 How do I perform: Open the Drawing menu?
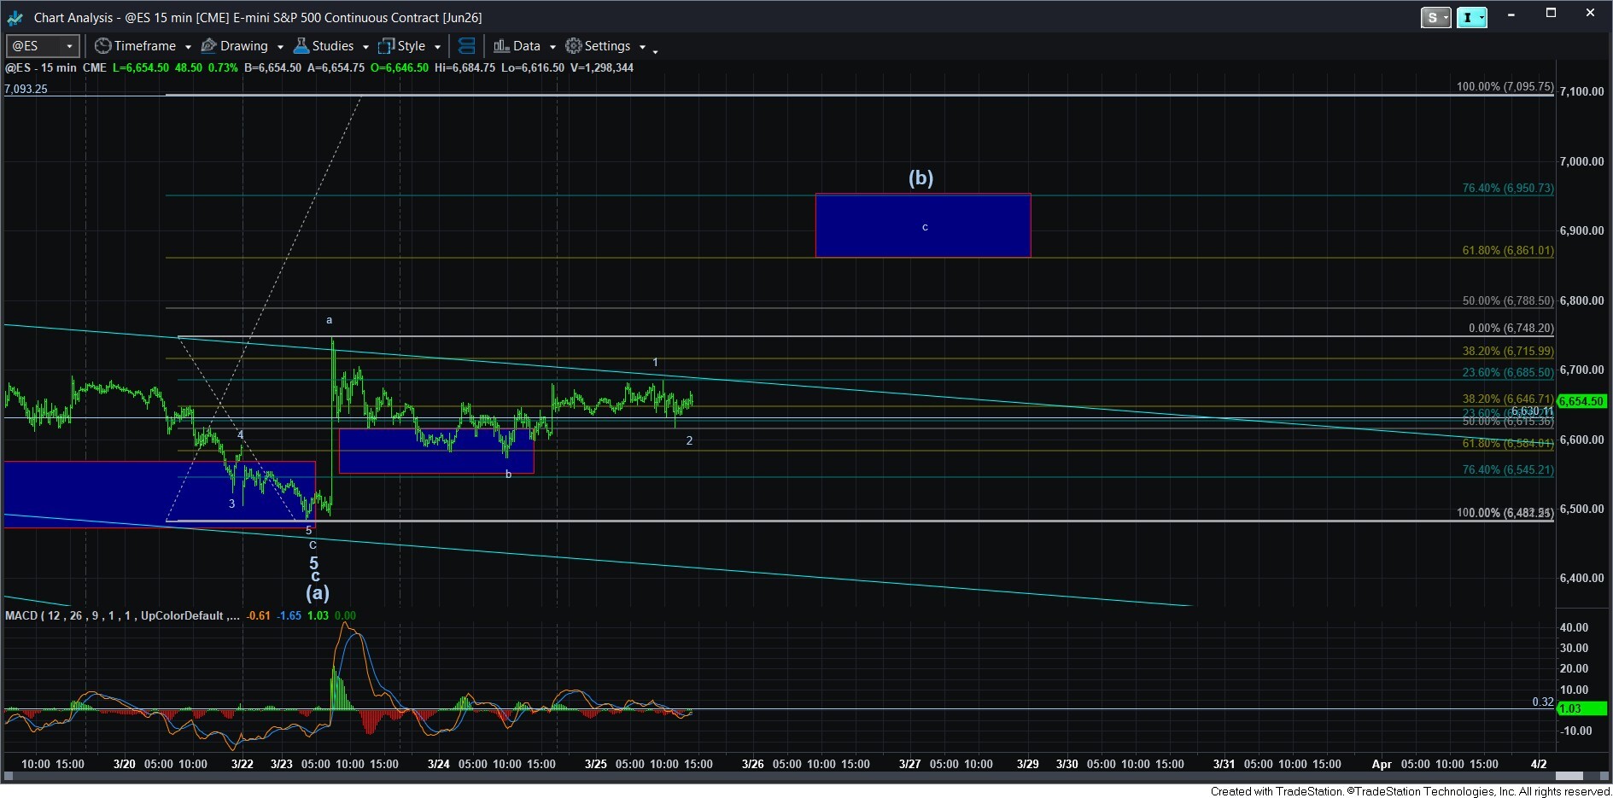coord(243,46)
